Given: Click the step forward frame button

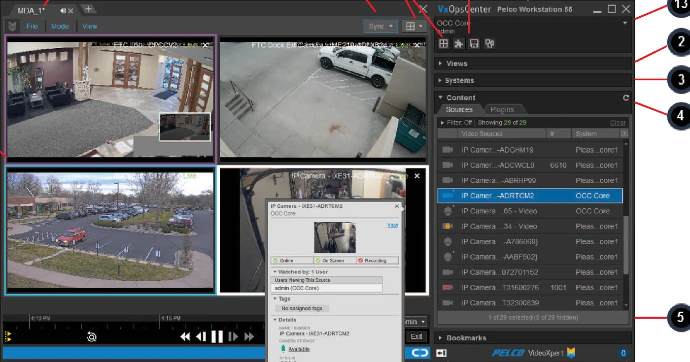Looking at the screenshot, I should coord(233,337).
